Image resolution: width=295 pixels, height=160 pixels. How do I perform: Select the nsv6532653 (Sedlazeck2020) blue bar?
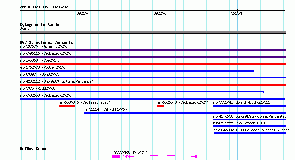click(x=152, y=99)
